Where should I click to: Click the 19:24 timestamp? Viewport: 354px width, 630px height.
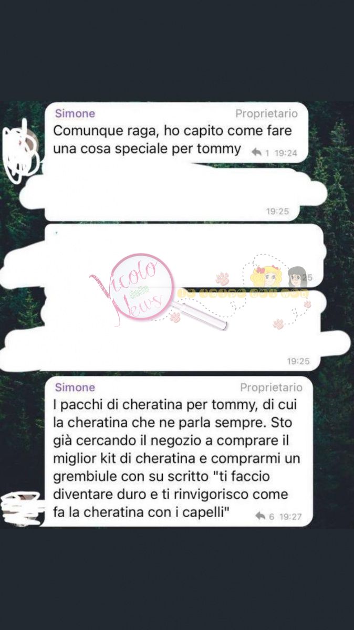pyautogui.click(x=286, y=153)
